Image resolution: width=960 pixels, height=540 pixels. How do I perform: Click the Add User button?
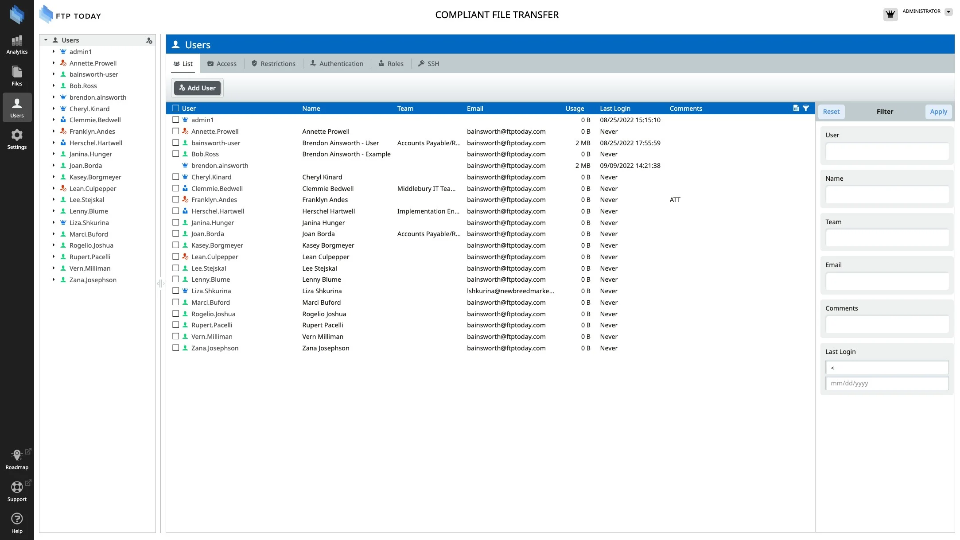pyautogui.click(x=197, y=88)
